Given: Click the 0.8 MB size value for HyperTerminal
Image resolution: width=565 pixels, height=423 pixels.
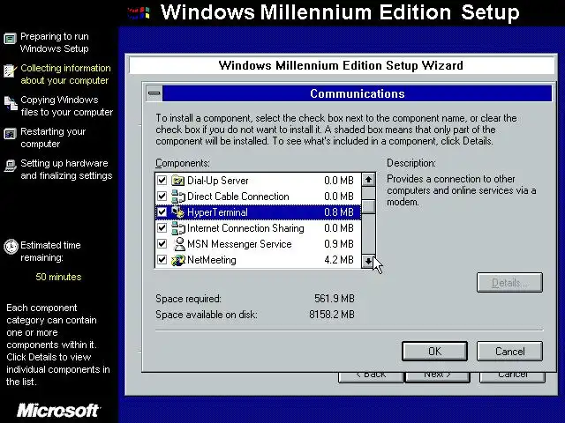Looking at the screenshot, I should point(339,212).
